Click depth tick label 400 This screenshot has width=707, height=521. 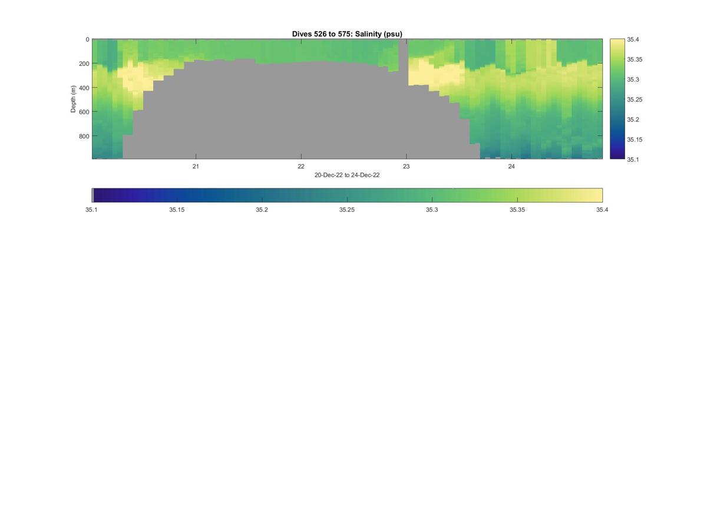[84, 88]
